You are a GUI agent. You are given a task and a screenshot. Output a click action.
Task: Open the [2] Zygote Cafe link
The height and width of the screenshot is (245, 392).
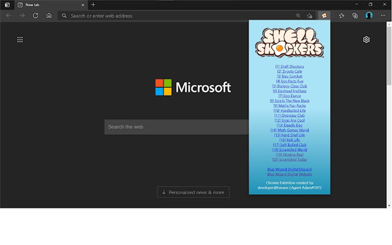[289, 71]
